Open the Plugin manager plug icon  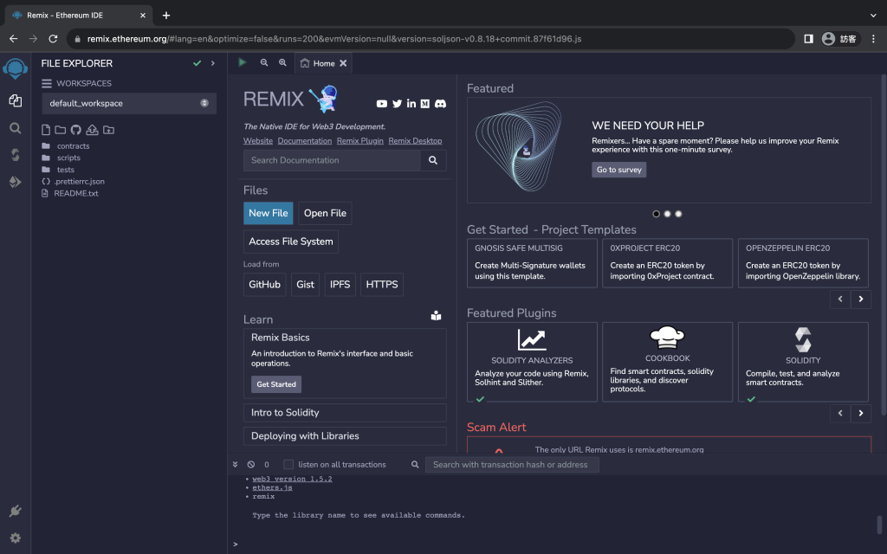16,511
